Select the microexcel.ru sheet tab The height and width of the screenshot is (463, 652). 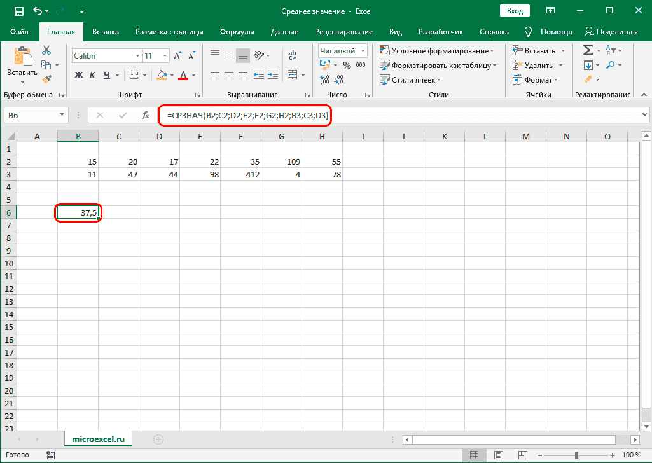98,438
